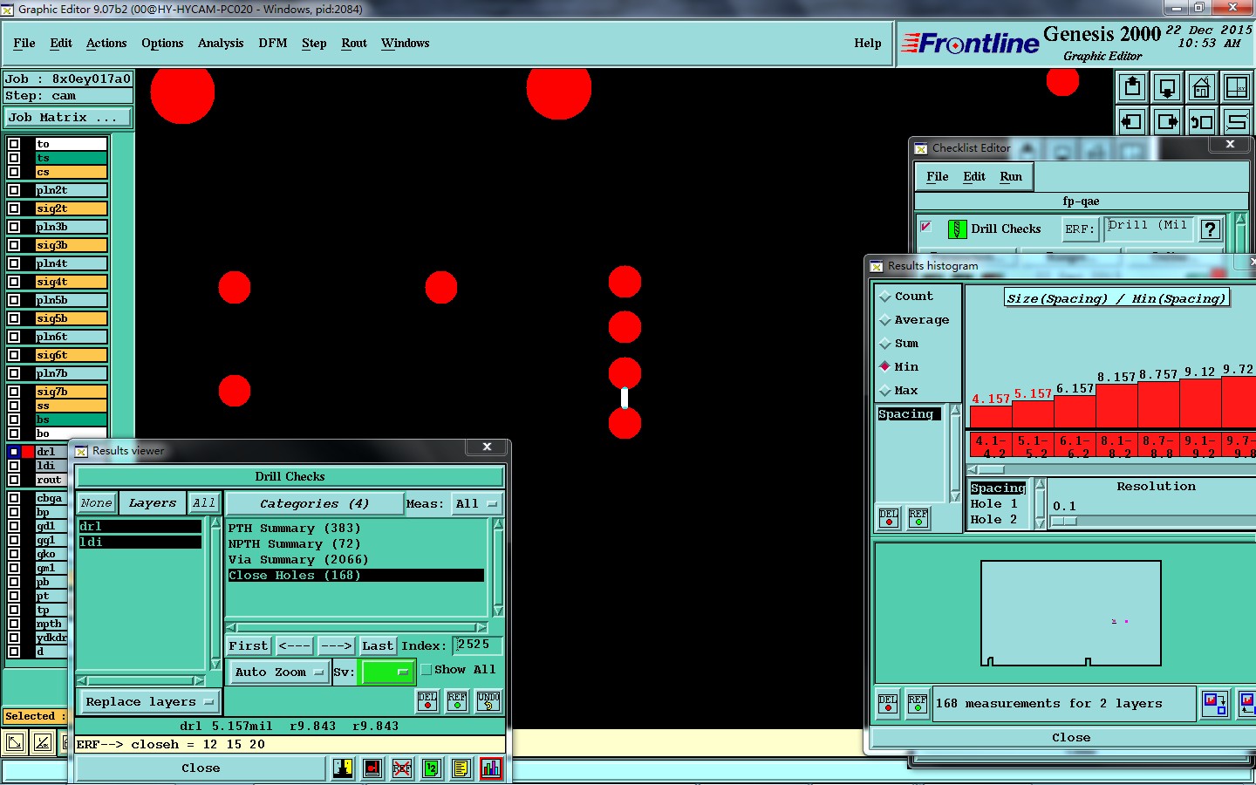Click the categories list scroll up arrow
1256x785 pixels.
click(498, 524)
